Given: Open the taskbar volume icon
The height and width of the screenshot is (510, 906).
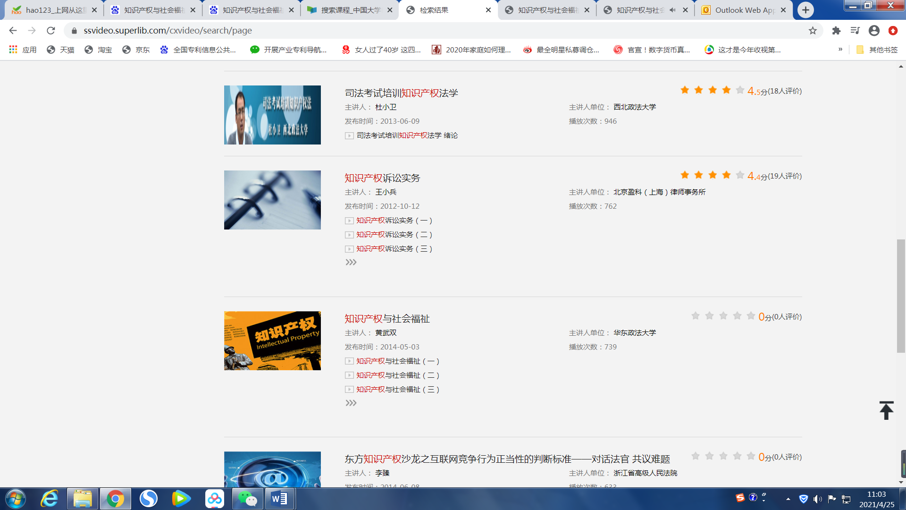Looking at the screenshot, I should click(x=818, y=499).
